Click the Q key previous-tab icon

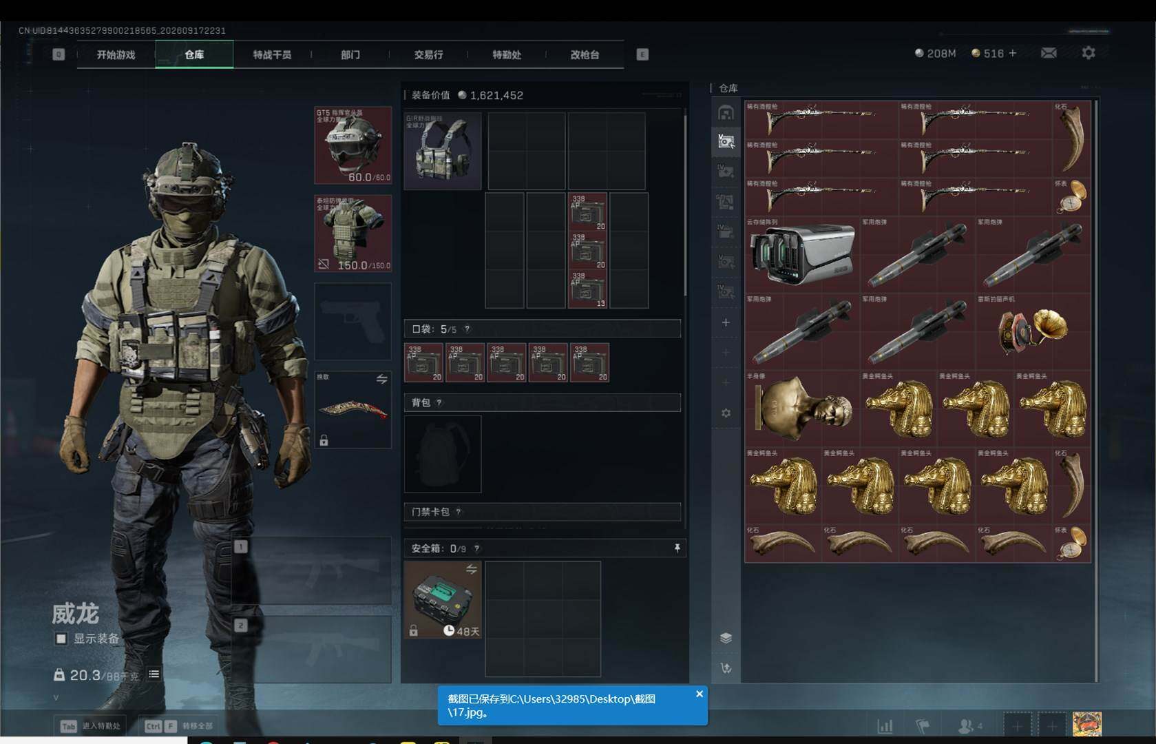point(59,54)
